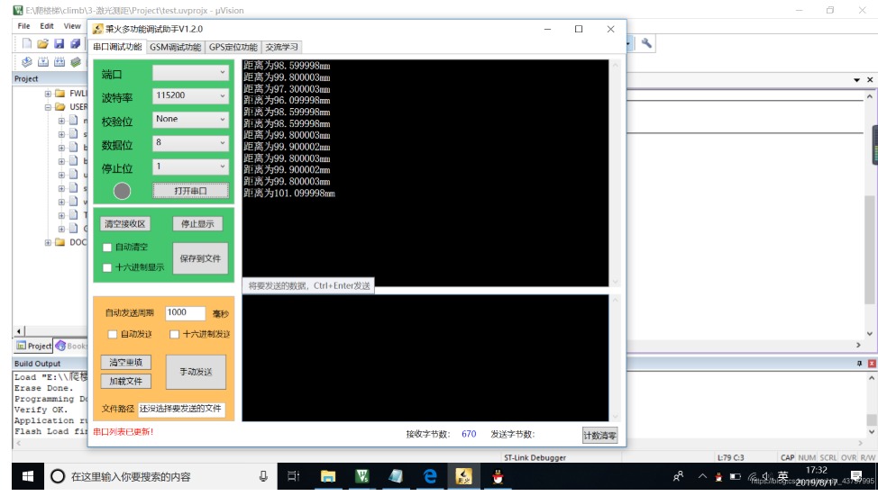Pin the Build Output panel
Image resolution: width=878 pixels, height=496 pixels.
click(x=860, y=364)
